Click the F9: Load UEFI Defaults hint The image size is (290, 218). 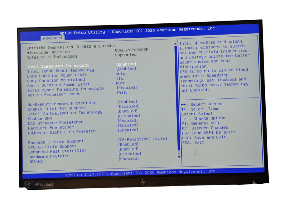coord(209,133)
